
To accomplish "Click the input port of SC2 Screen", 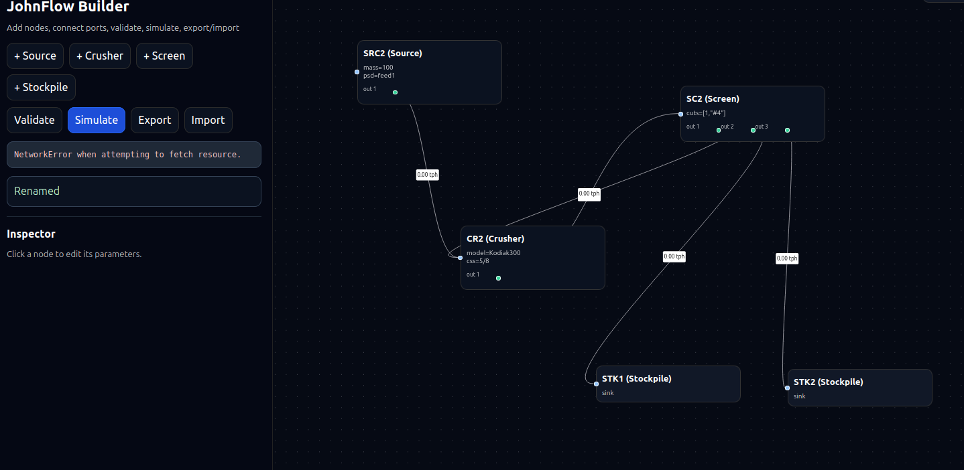I will point(681,114).
